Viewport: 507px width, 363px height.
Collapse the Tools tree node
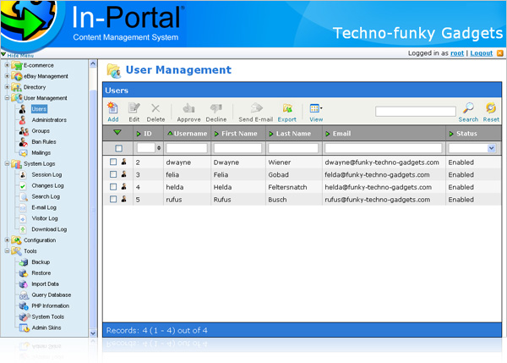click(7, 251)
